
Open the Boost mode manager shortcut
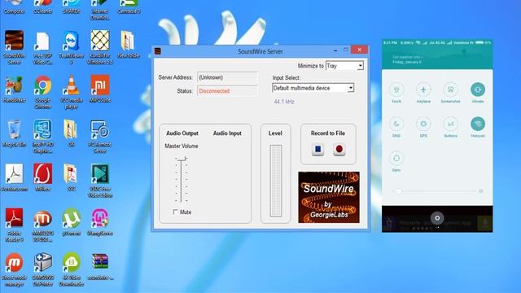point(14,269)
